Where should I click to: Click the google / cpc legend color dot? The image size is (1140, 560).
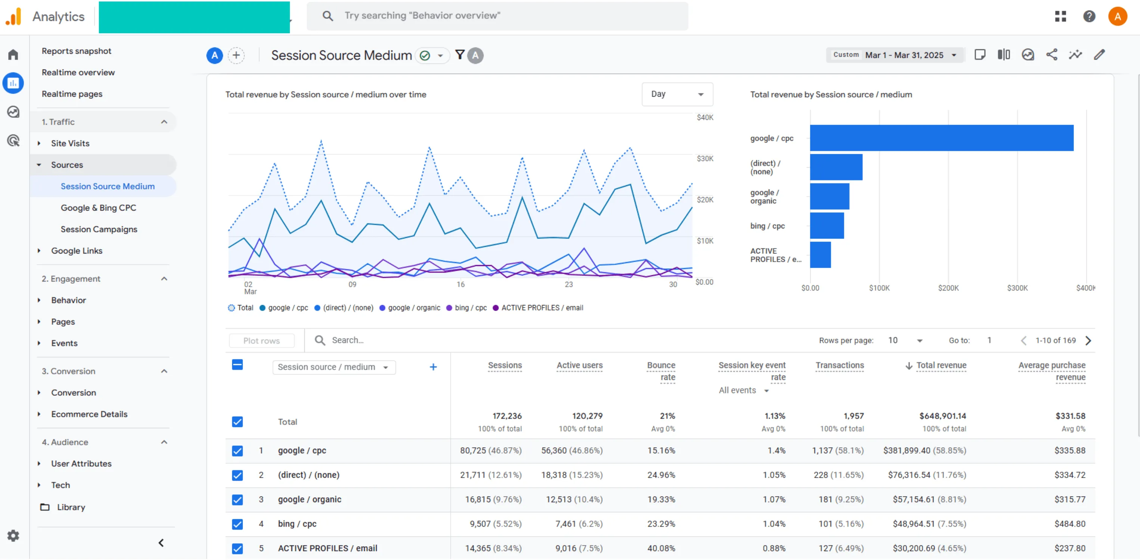(x=263, y=308)
